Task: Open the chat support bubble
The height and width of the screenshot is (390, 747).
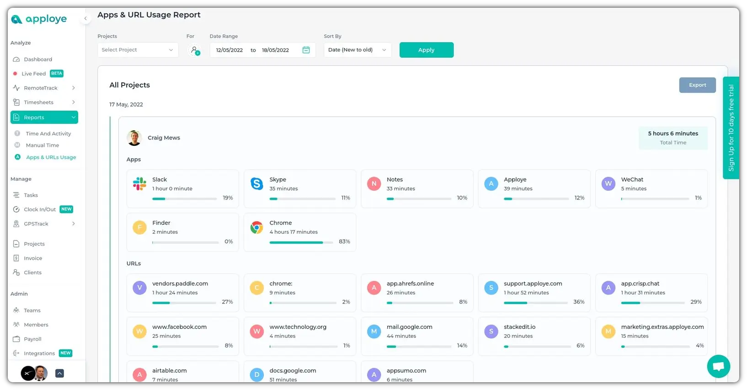Action: 718,366
